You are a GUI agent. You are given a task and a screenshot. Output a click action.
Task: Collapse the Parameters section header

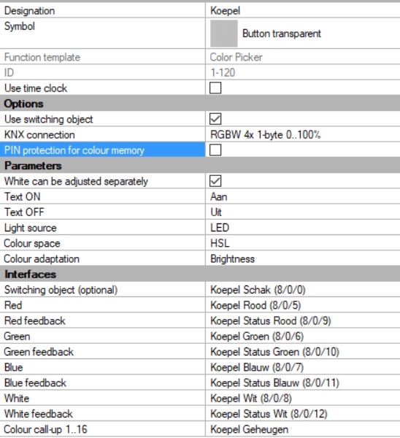point(200,166)
